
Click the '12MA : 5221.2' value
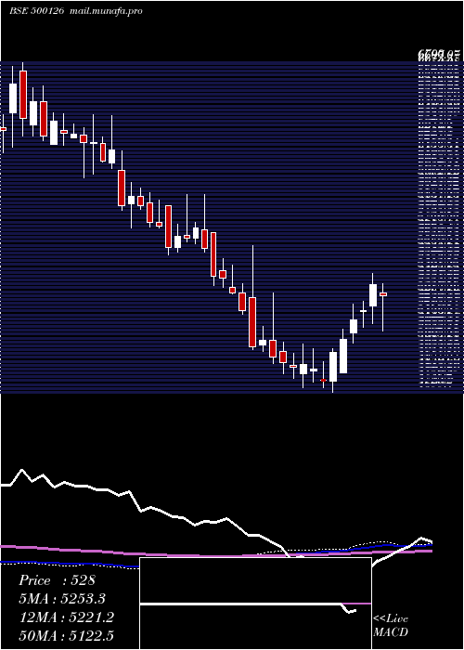point(66,617)
